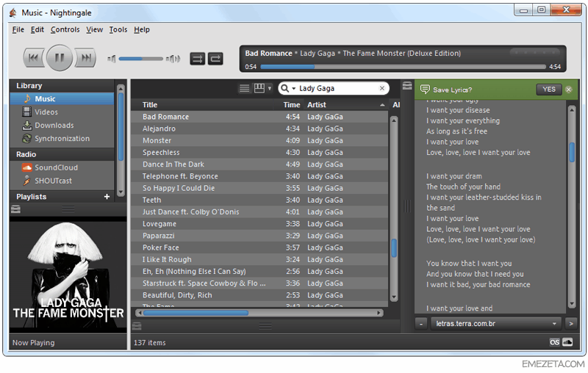Click the library sidebar scrollbar down arrow

click(121, 192)
